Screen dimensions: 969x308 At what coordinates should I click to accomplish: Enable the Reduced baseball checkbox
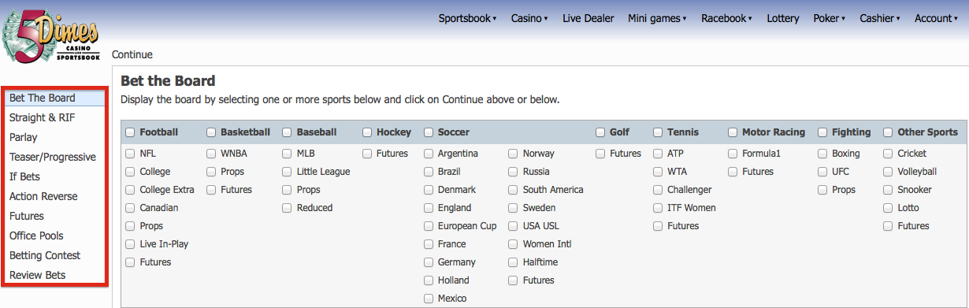287,208
